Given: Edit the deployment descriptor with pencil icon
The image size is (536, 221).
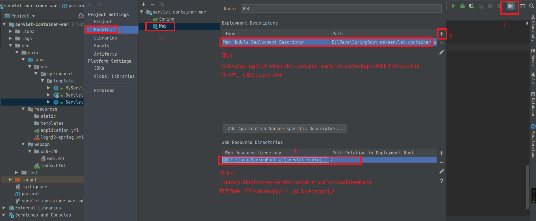Looking at the screenshot, I should click(442, 52).
